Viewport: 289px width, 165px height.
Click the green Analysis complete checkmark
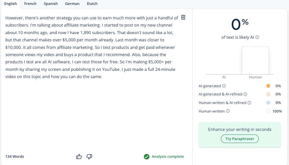click(x=147, y=156)
